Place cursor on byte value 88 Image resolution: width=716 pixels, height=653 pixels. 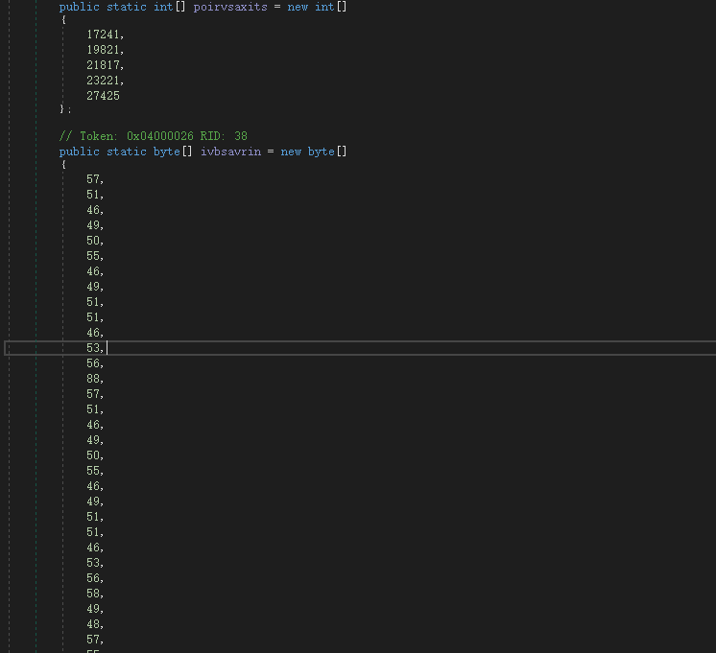[x=93, y=379]
